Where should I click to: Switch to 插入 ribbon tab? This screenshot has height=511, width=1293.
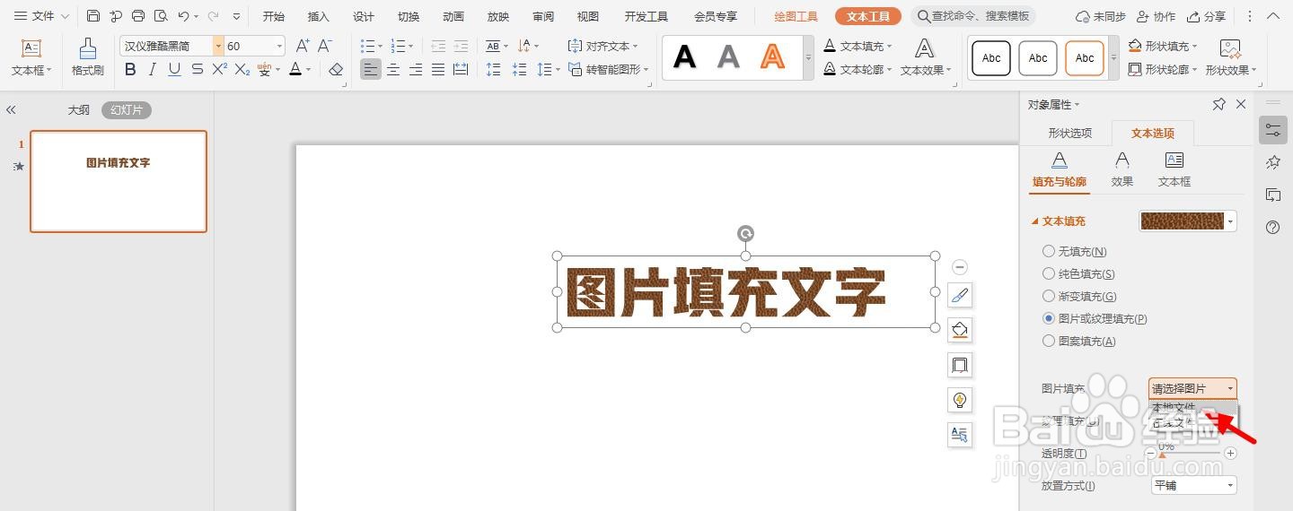319,16
